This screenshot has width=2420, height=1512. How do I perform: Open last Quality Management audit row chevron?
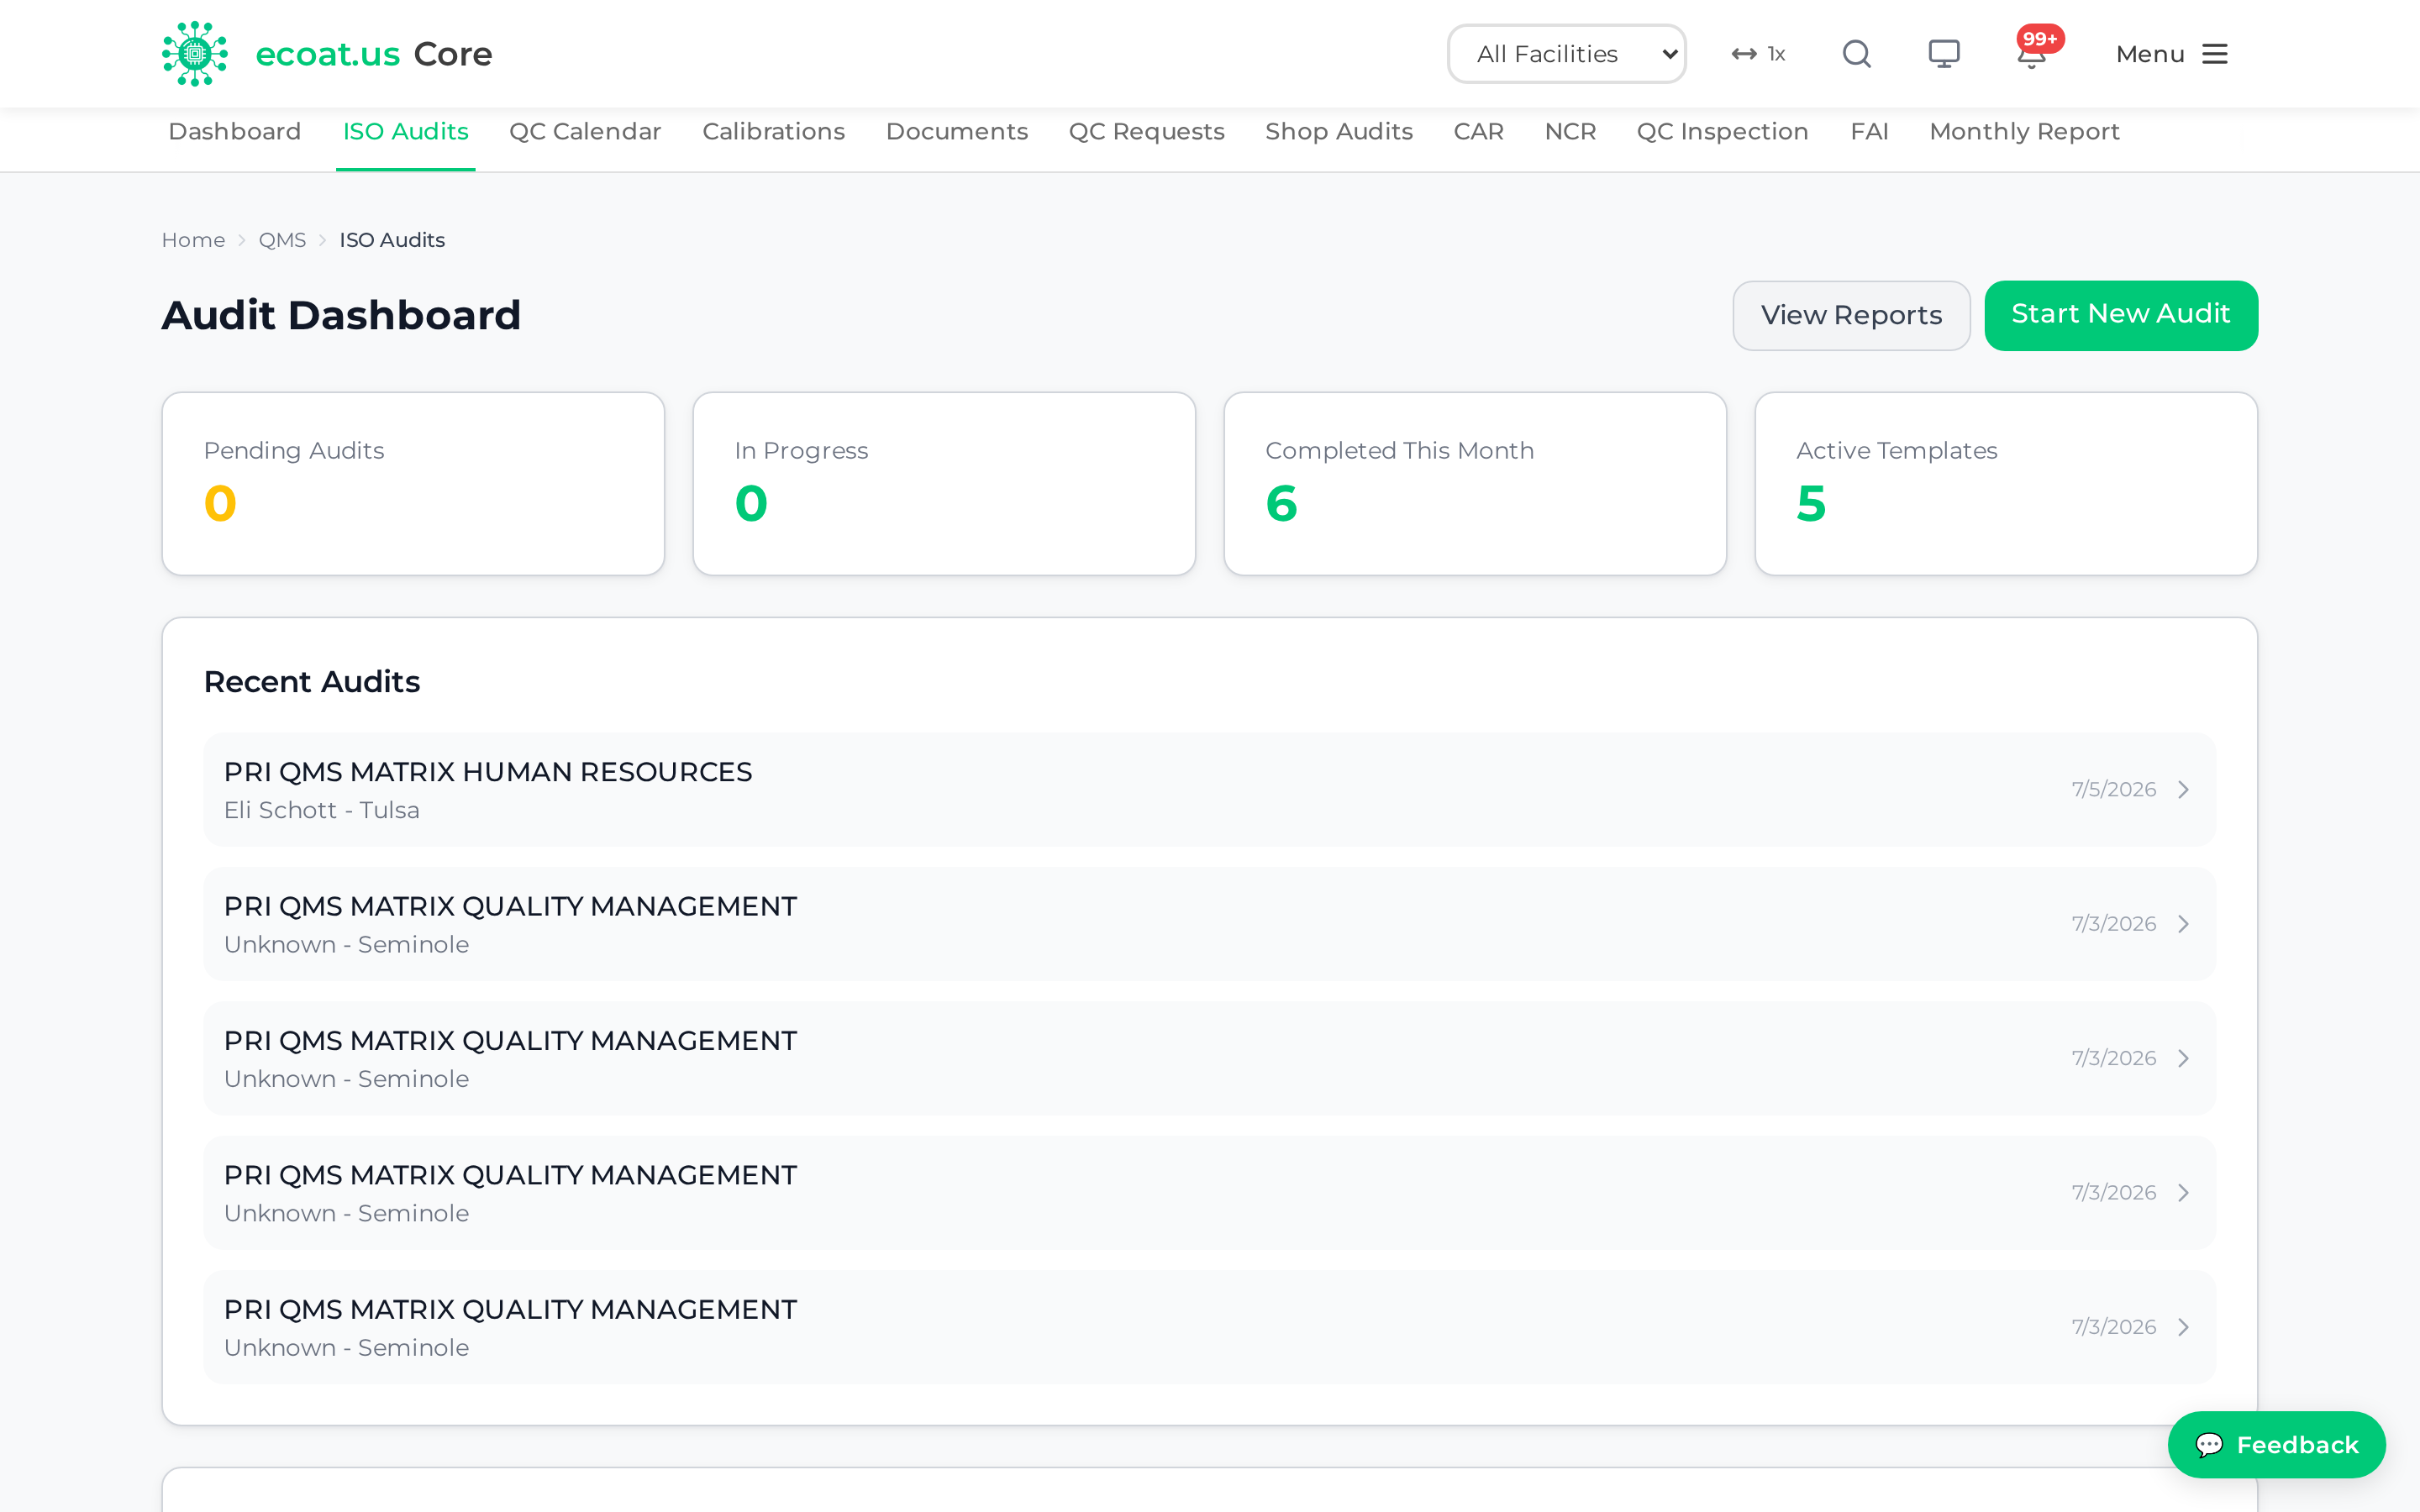click(x=2184, y=1327)
